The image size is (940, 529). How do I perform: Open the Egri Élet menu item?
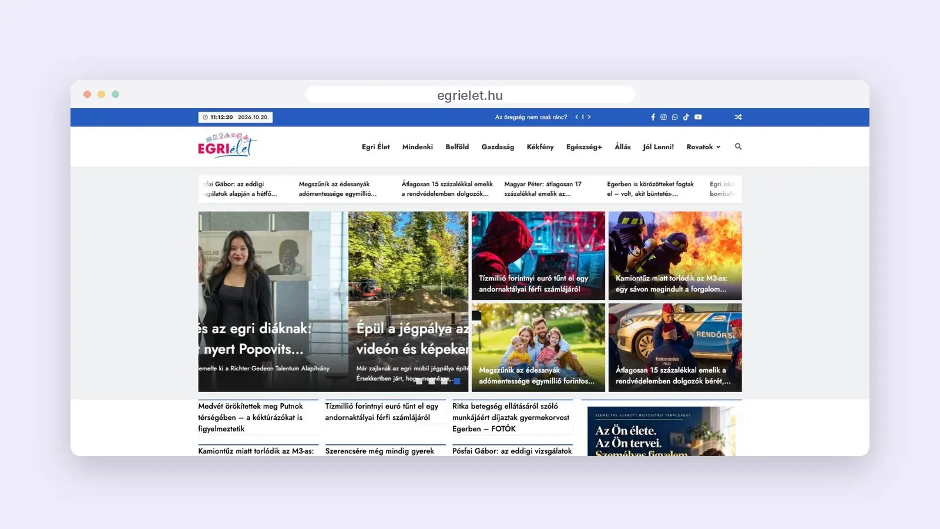tap(375, 147)
